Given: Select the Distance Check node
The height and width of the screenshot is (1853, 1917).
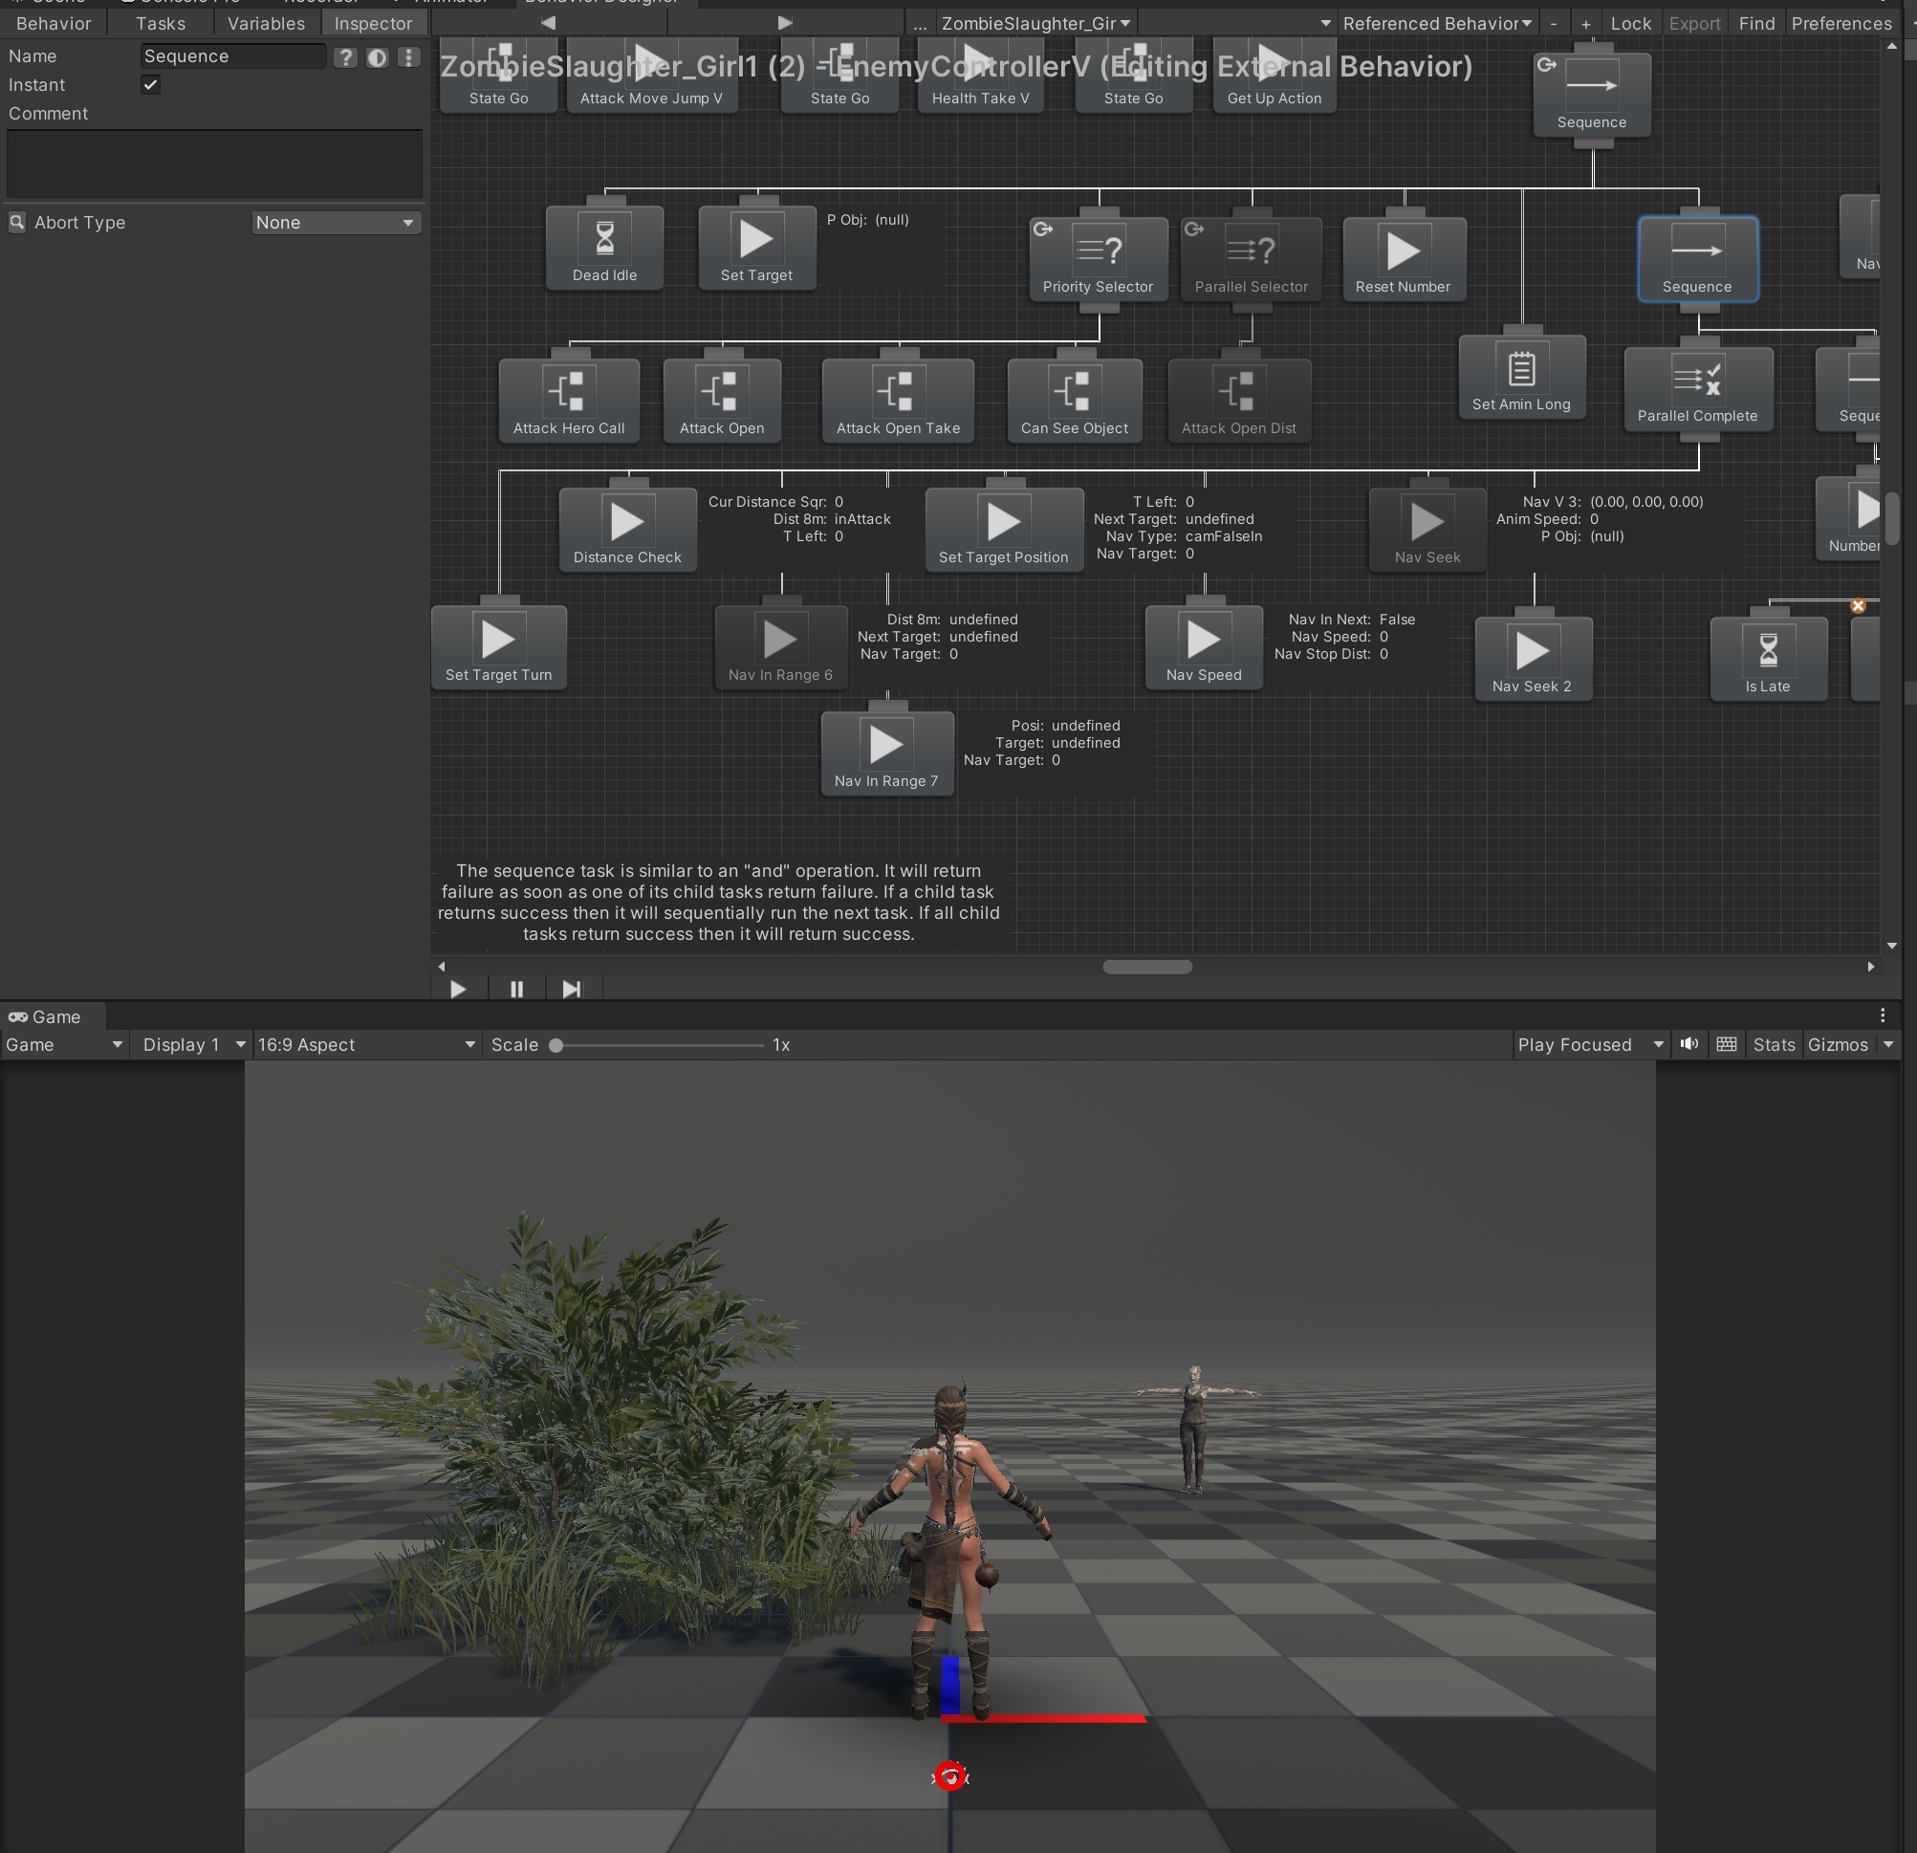Looking at the screenshot, I should click(627, 529).
